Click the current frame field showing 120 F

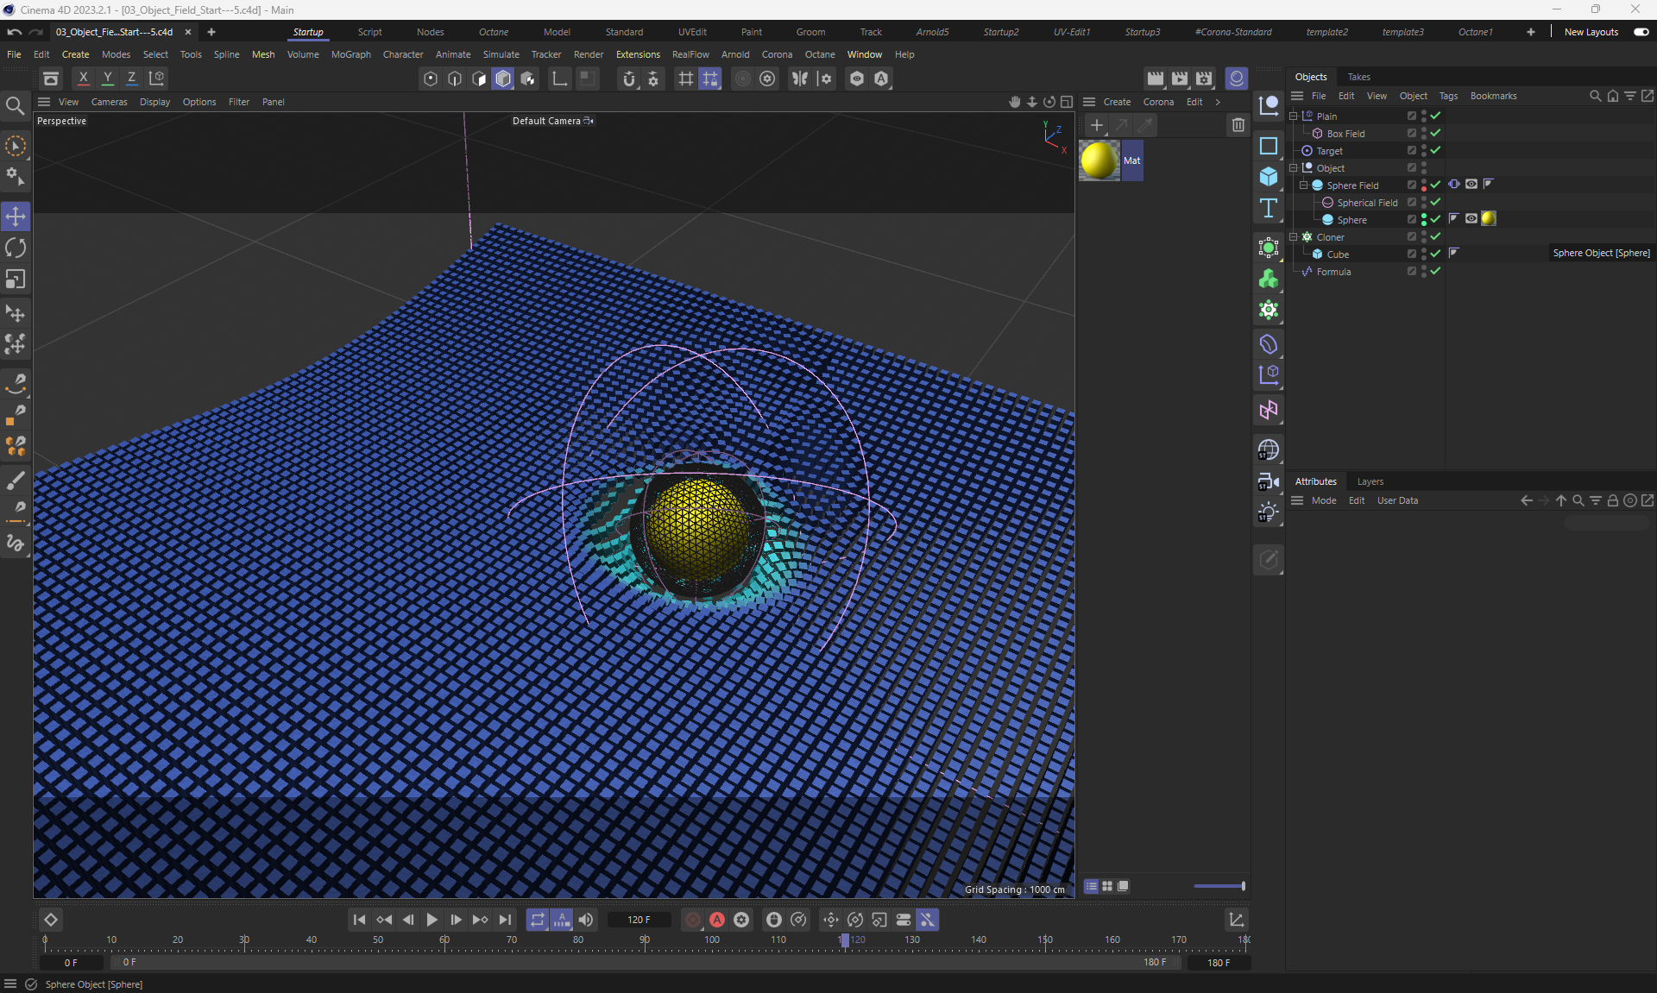(x=639, y=920)
